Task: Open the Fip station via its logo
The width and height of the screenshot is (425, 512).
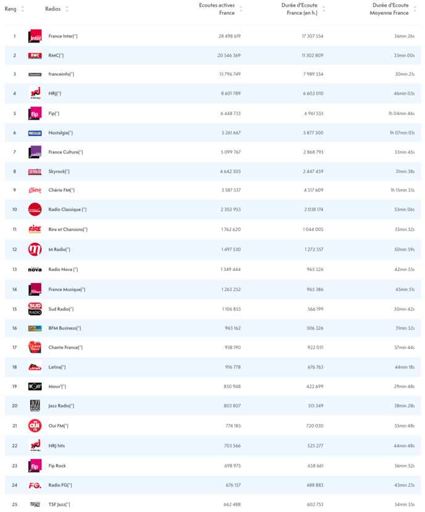Action: pyautogui.click(x=34, y=113)
